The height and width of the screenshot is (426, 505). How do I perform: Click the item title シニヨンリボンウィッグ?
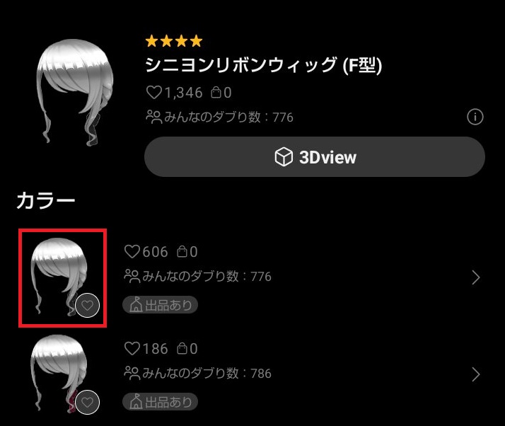pos(241,65)
